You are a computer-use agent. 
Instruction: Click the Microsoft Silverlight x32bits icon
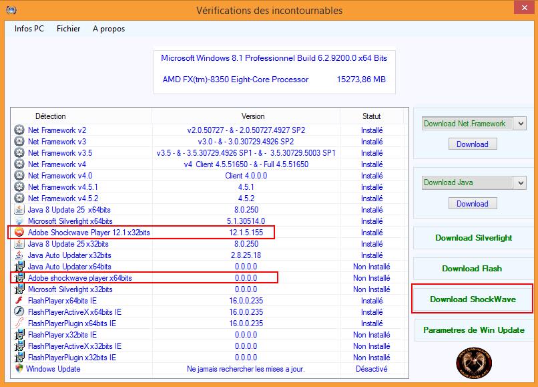click(x=19, y=289)
